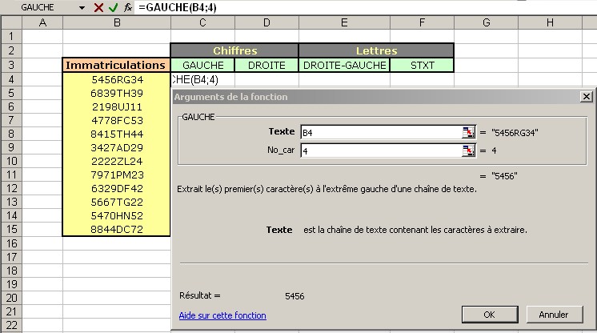
Task: Click the fx insert function icon
Action: [x=127, y=7]
